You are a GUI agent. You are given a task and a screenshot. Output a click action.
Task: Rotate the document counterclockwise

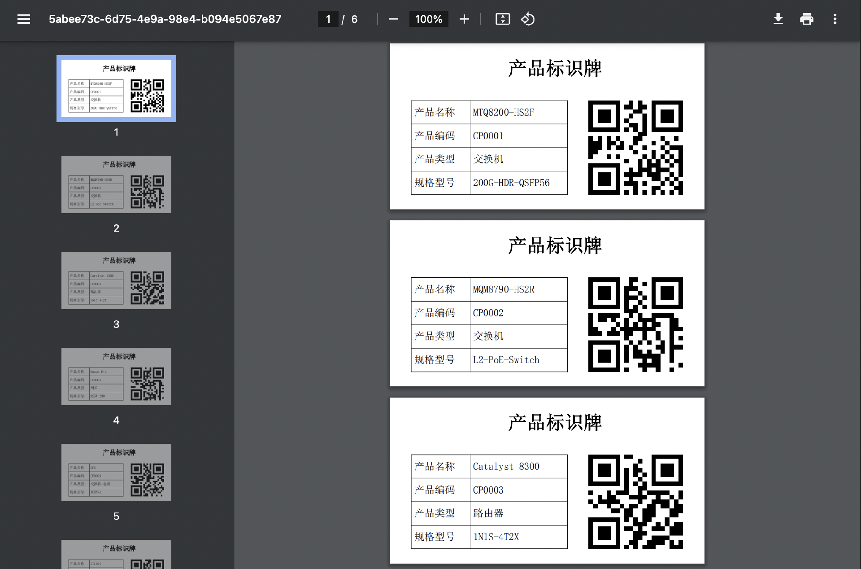pyautogui.click(x=528, y=19)
